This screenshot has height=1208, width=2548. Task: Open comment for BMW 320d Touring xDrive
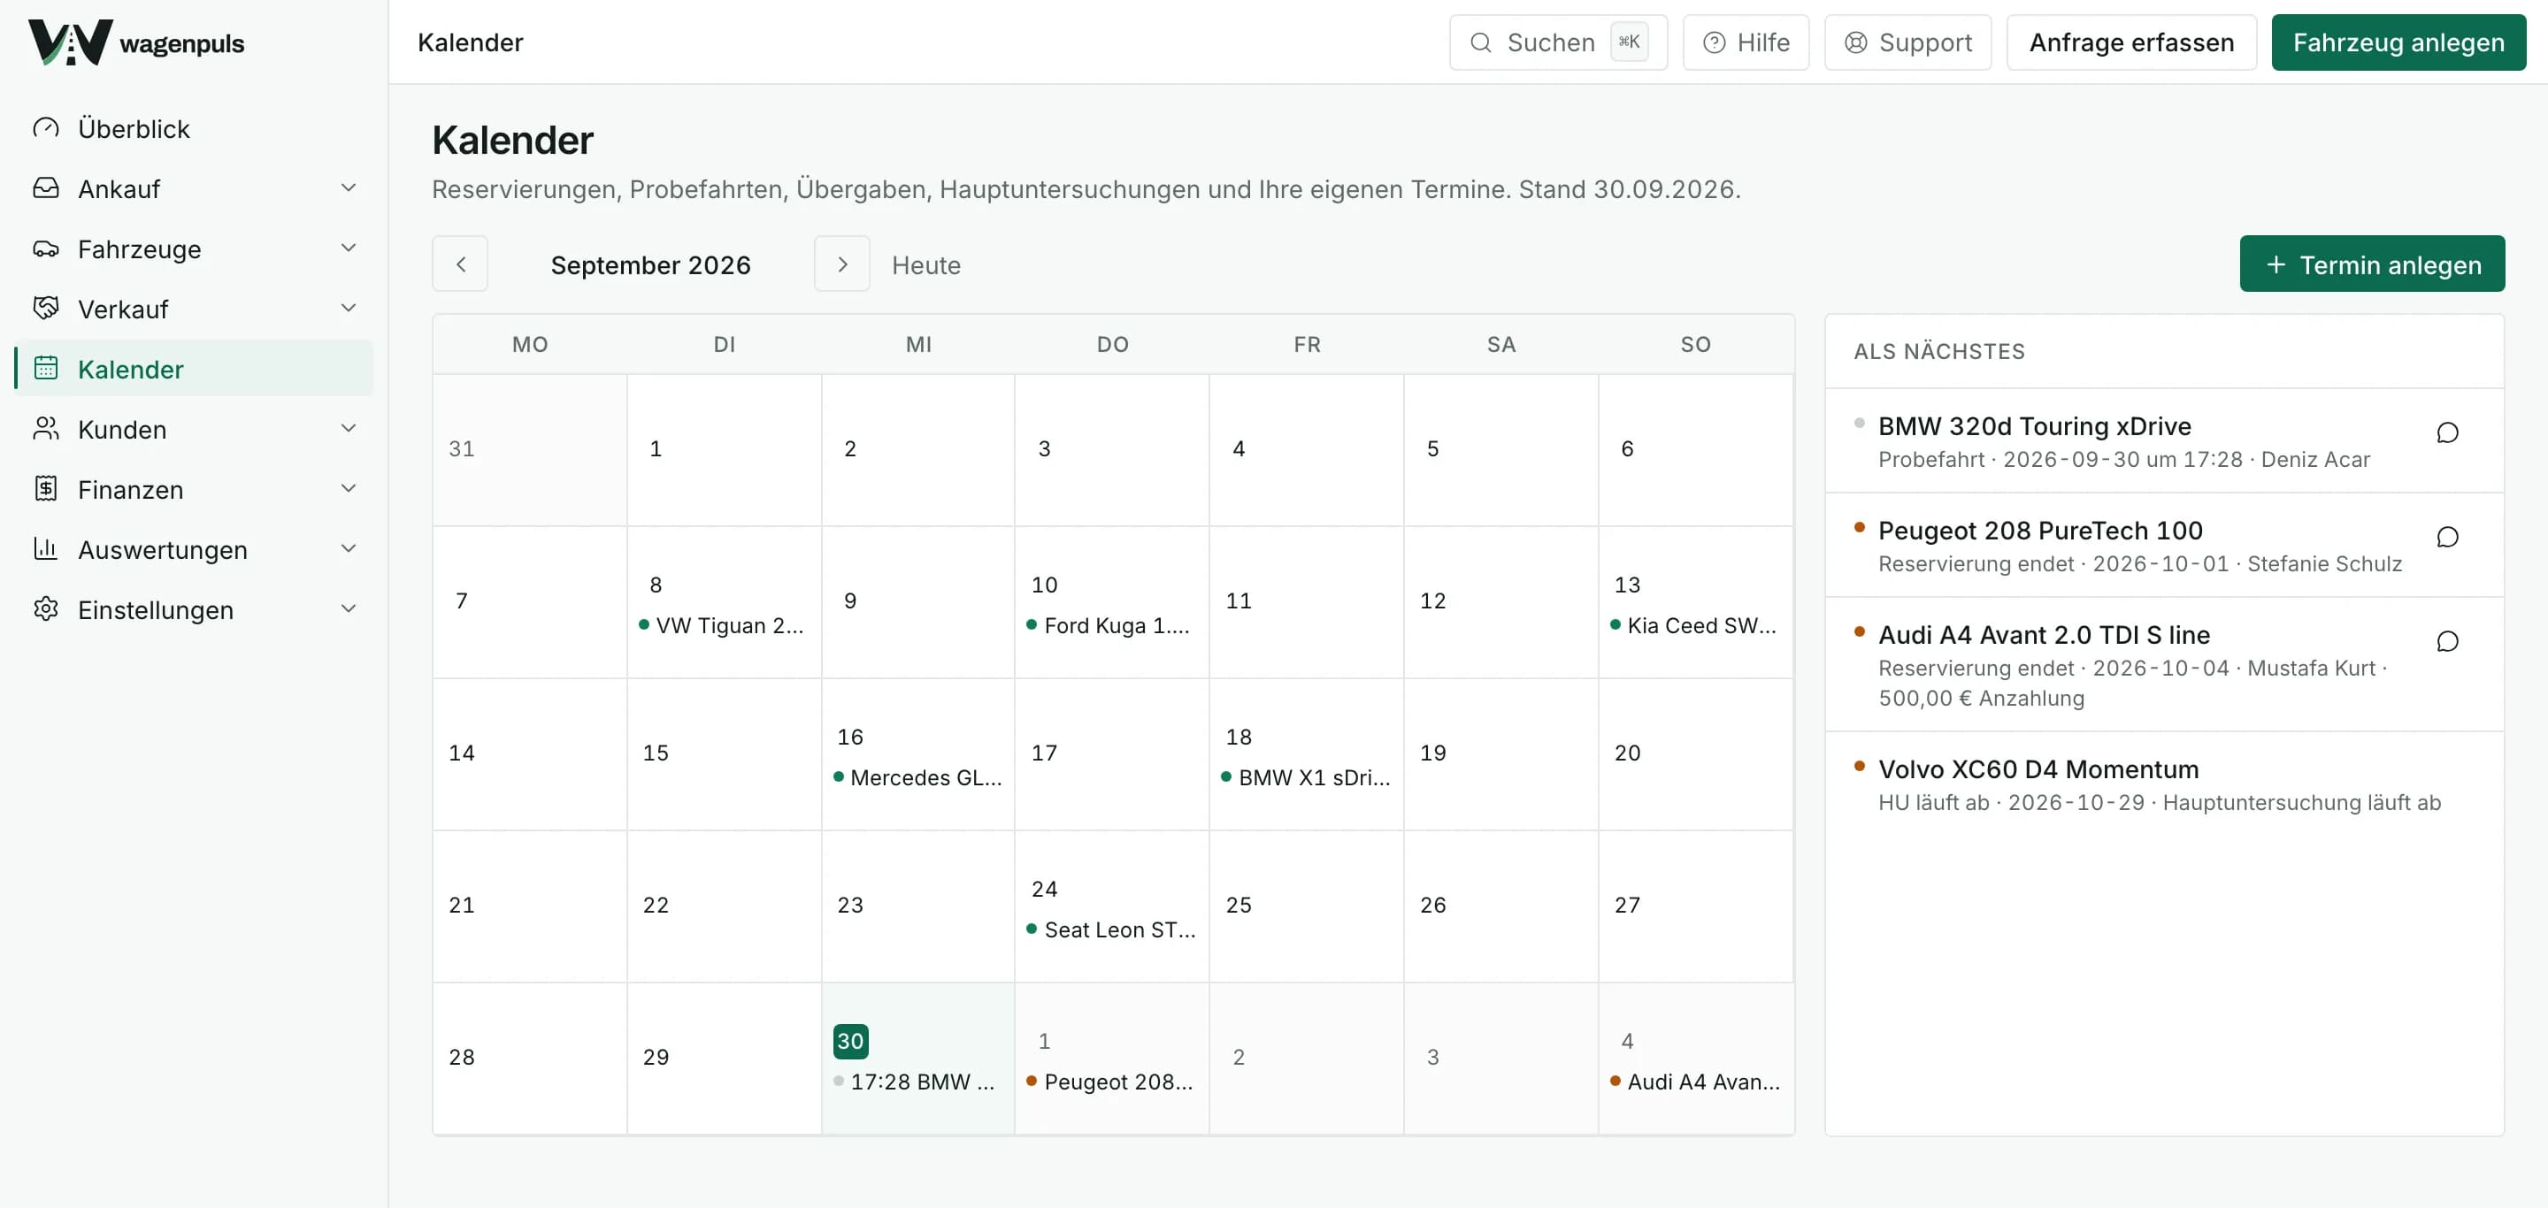tap(2447, 433)
